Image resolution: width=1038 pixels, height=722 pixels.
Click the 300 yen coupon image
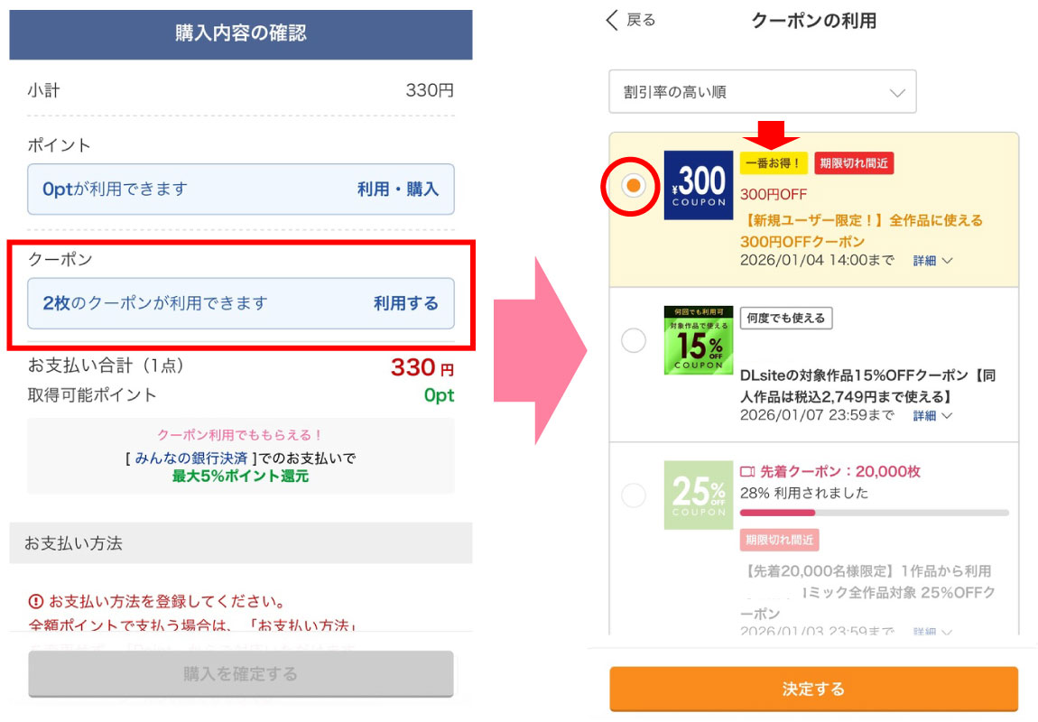[x=698, y=185]
